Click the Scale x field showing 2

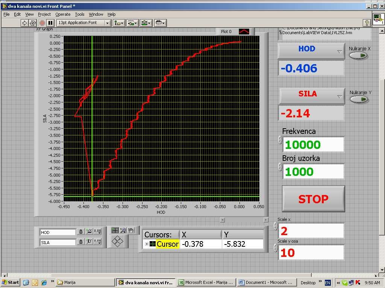pos(311,231)
